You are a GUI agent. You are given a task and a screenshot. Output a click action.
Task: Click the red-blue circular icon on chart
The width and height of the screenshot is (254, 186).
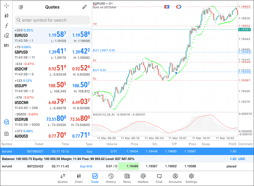[178, 7]
